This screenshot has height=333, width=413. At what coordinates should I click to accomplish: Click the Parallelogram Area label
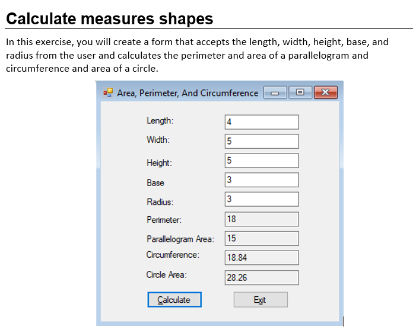(x=180, y=239)
